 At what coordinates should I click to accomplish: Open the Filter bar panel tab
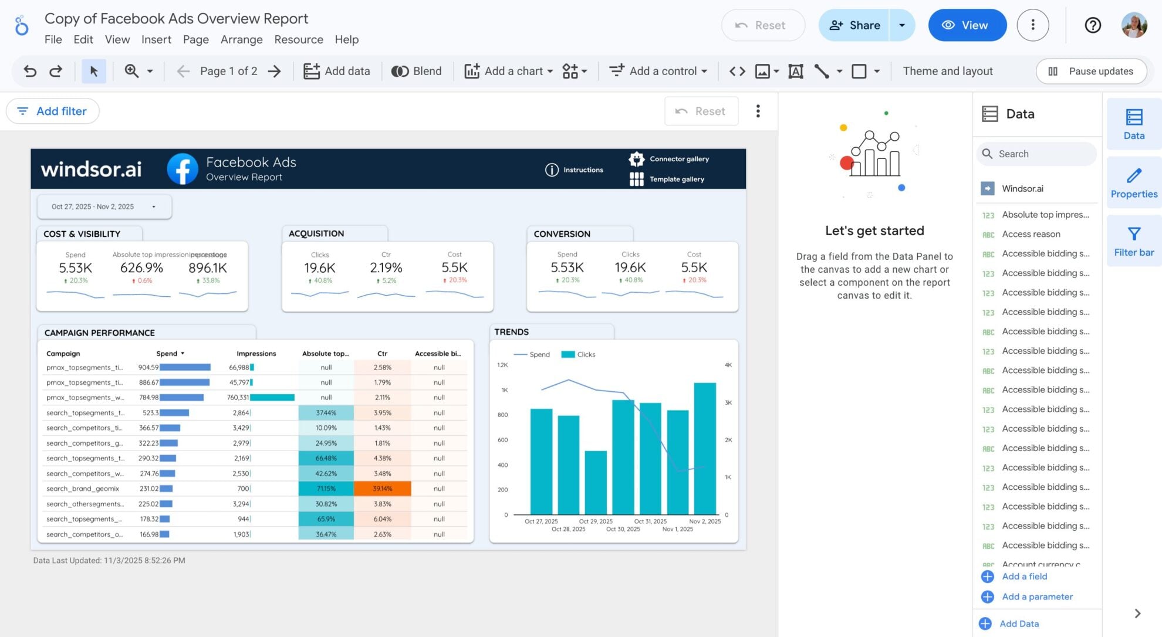[x=1133, y=241]
